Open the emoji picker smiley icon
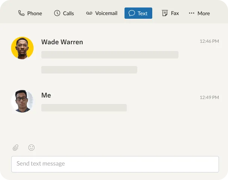 (x=31, y=148)
